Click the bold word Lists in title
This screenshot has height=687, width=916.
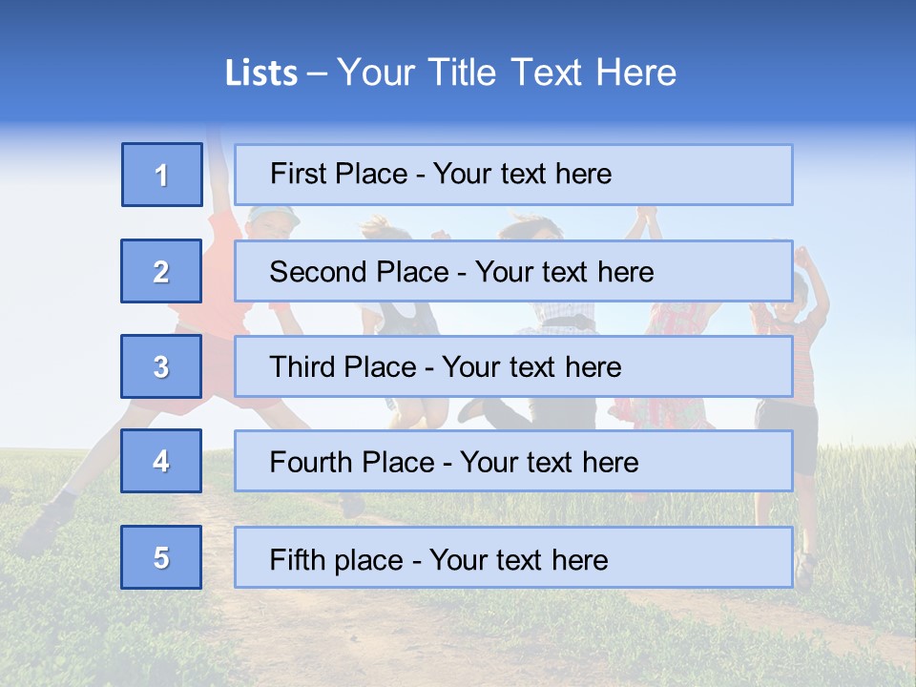click(261, 73)
